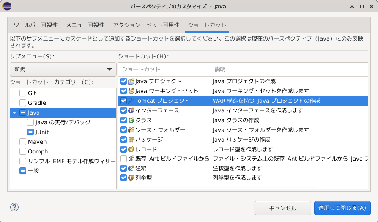Click the 注釈 annotation icon
This screenshot has height=222, width=378.
click(x=131, y=168)
